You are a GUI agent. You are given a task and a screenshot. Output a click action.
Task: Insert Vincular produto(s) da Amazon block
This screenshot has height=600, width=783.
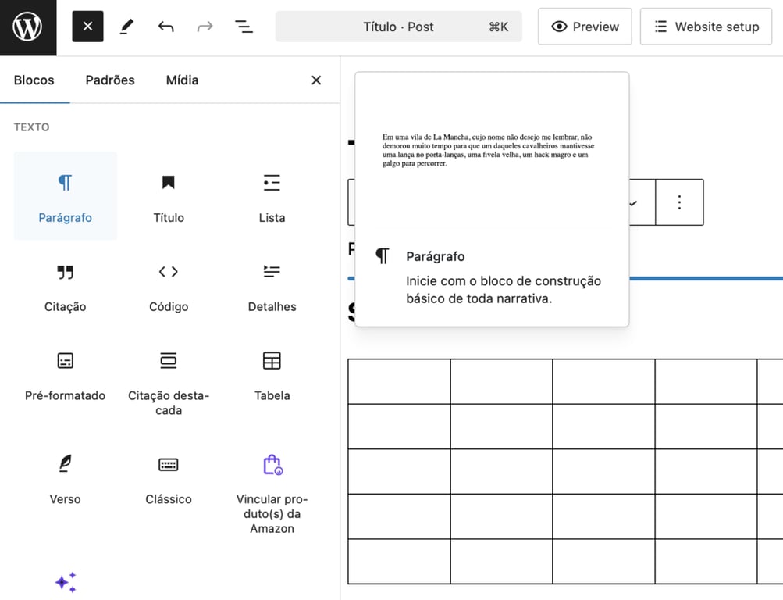[x=272, y=492]
